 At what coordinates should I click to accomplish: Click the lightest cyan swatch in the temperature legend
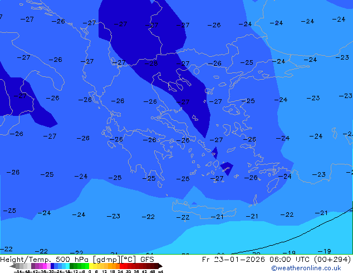(67, 266)
